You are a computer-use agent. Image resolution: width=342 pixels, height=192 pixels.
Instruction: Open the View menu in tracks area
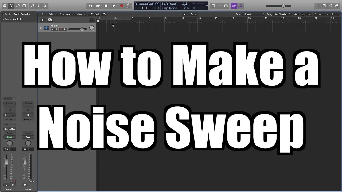point(81,14)
